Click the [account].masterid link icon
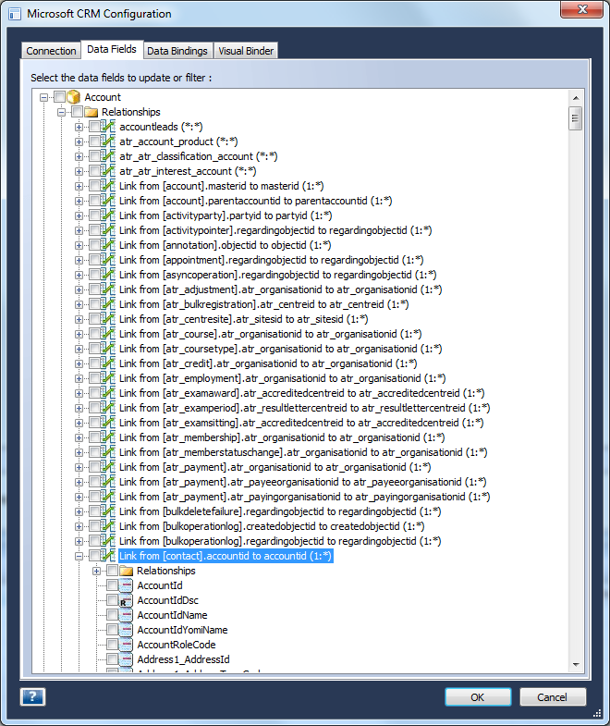Viewport: 610px width, 726px height. pos(109,186)
